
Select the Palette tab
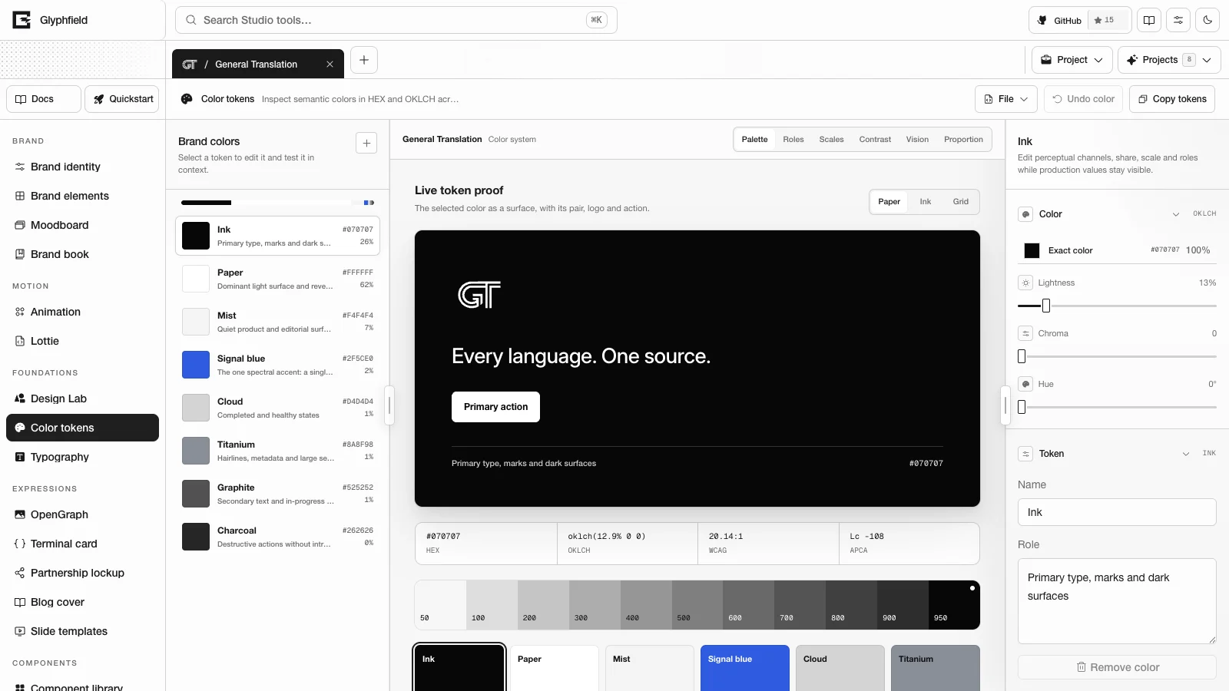click(754, 140)
